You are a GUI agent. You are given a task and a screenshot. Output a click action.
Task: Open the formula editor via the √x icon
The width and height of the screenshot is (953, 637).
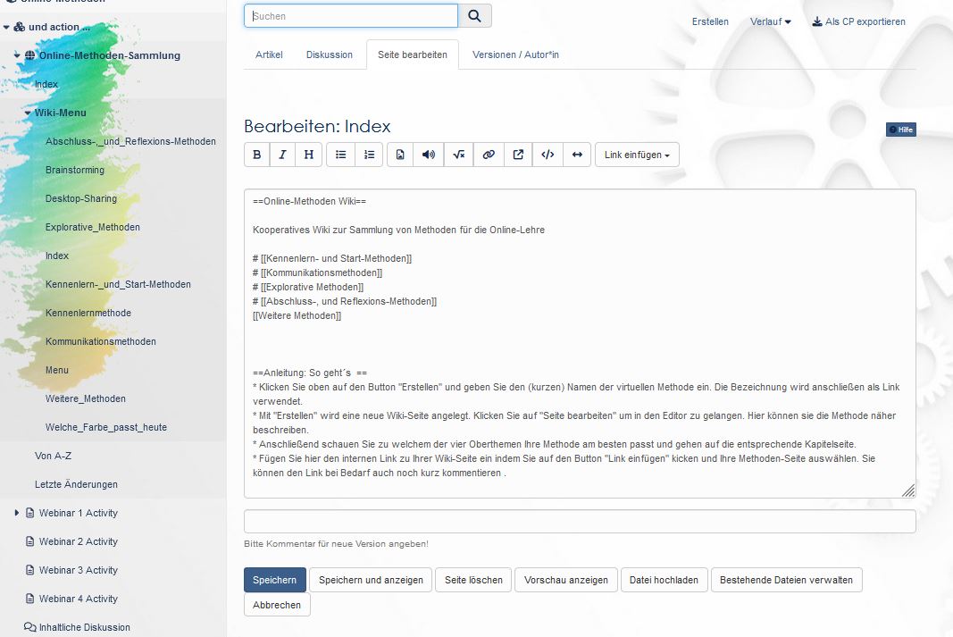[458, 154]
